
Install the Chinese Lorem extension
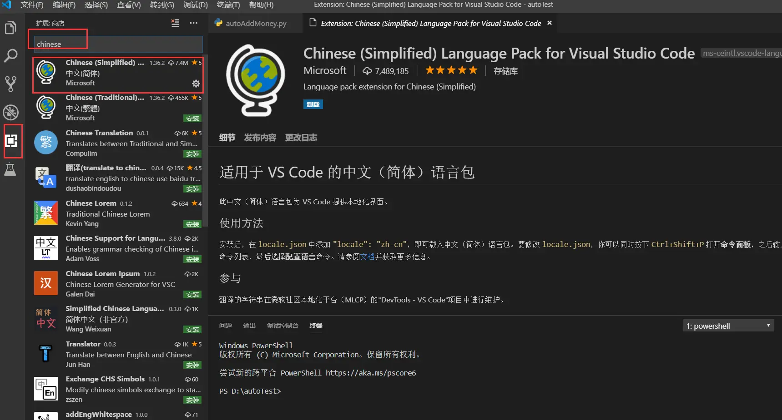coord(193,224)
